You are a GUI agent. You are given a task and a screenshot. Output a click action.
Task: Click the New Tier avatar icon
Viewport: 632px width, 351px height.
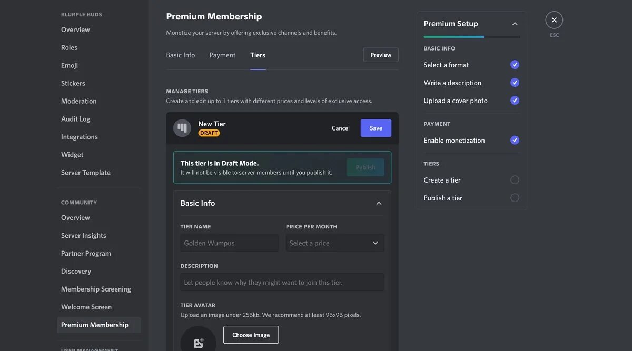tap(182, 128)
